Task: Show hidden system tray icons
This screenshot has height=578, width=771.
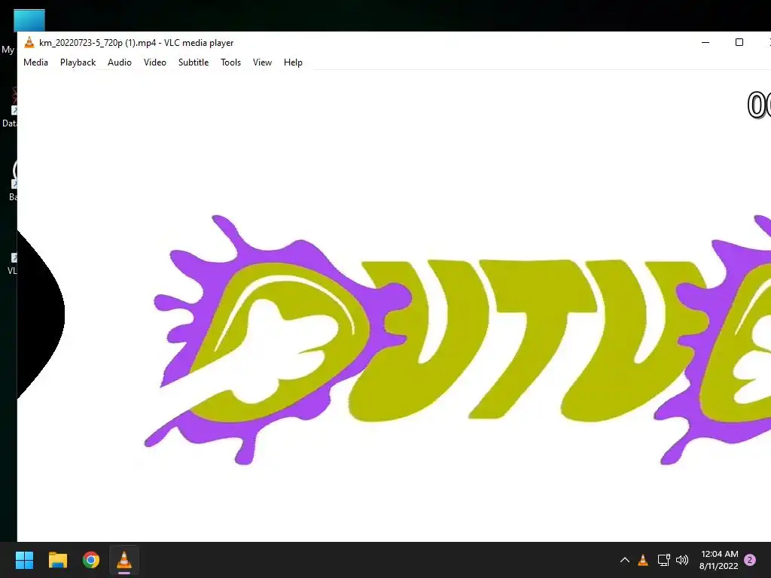Action: 624,560
